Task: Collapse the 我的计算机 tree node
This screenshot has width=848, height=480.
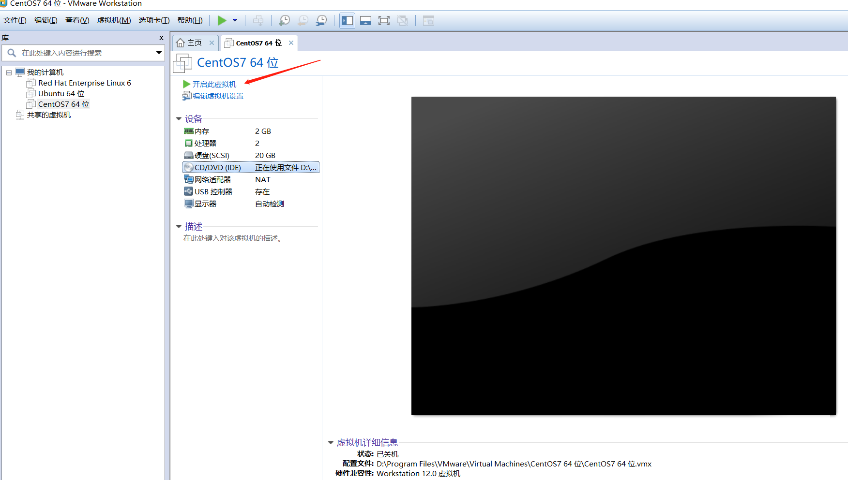Action: [9, 73]
